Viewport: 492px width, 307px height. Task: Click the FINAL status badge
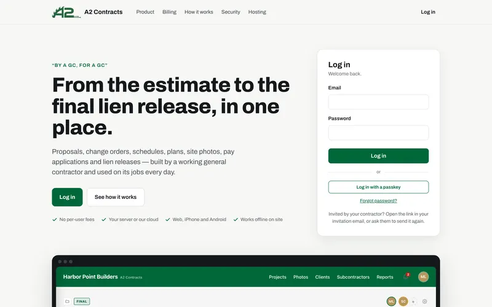coord(82,301)
